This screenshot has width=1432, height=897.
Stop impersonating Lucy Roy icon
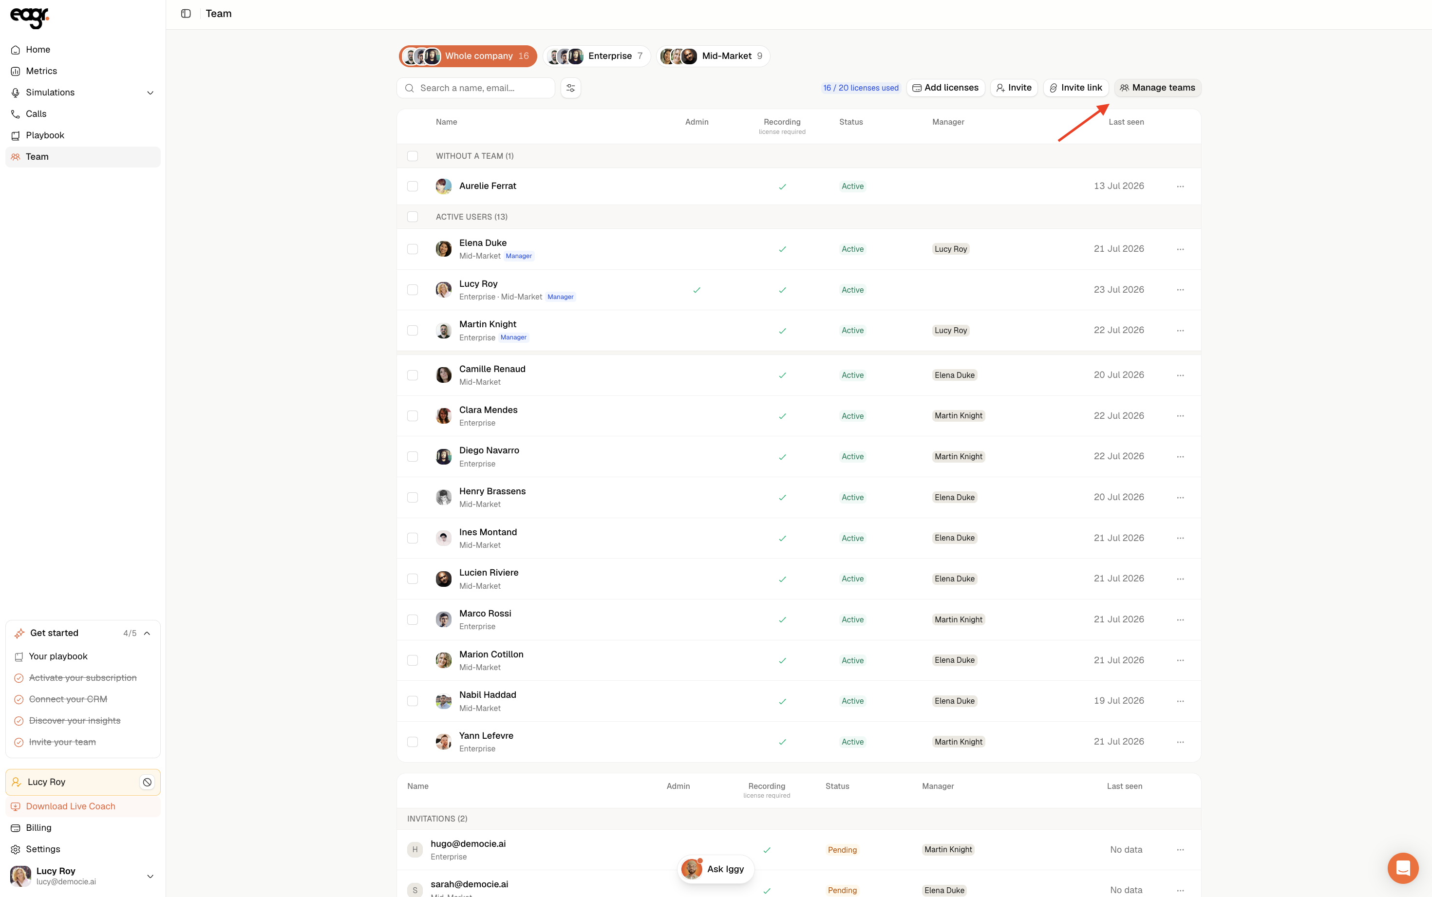[147, 783]
